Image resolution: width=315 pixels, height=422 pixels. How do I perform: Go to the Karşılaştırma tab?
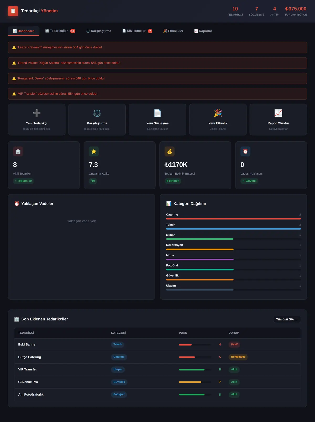pyautogui.click(x=99, y=31)
